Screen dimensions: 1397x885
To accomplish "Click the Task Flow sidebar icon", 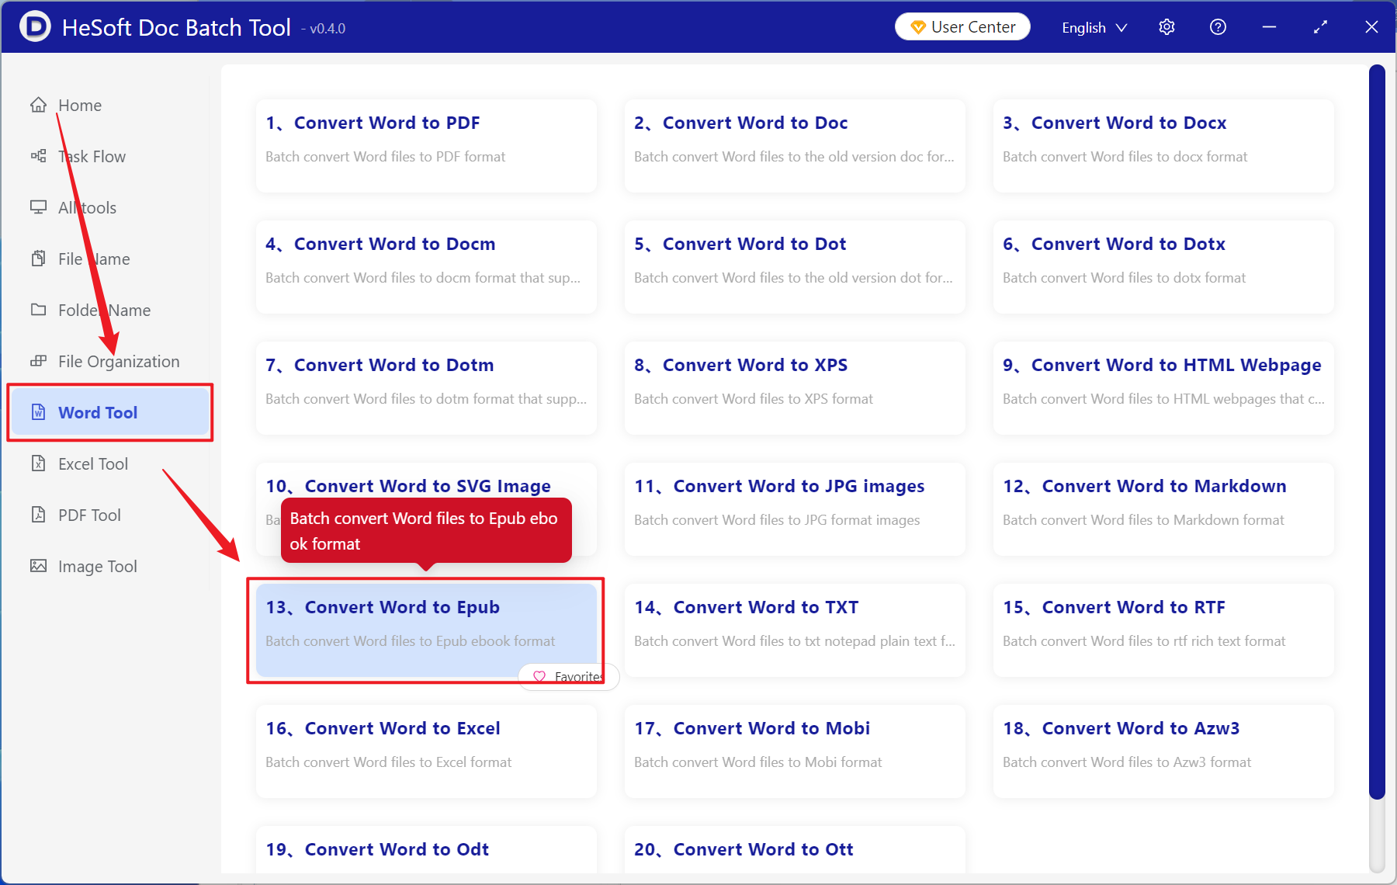I will click(x=38, y=156).
